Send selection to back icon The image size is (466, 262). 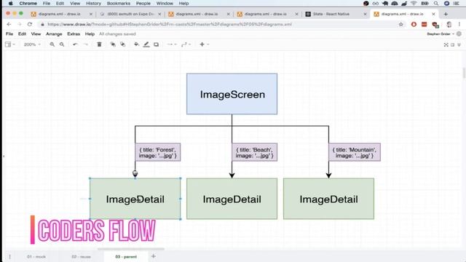click(x=123, y=44)
